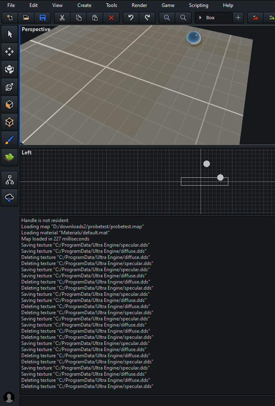Add object with the plus button
The width and height of the screenshot is (275, 406).
pos(238,18)
